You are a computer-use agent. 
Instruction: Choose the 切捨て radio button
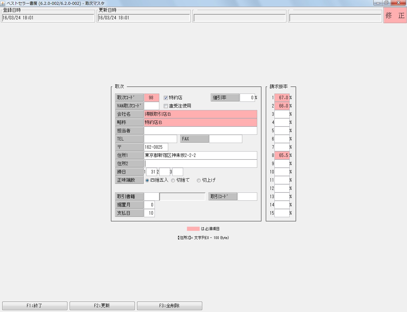click(x=173, y=180)
